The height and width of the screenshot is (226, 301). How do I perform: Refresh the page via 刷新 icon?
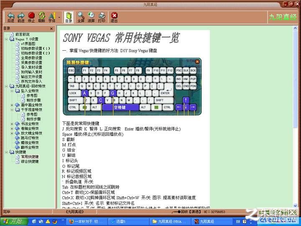click(x=41, y=17)
